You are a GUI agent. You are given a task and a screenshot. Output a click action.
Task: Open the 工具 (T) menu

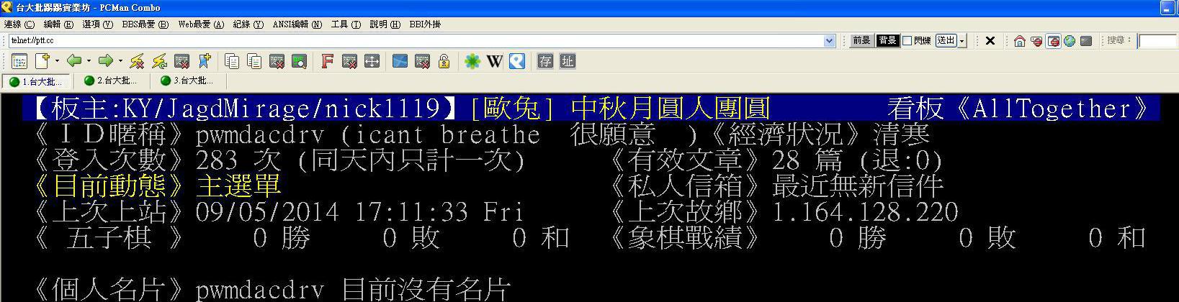click(x=346, y=24)
